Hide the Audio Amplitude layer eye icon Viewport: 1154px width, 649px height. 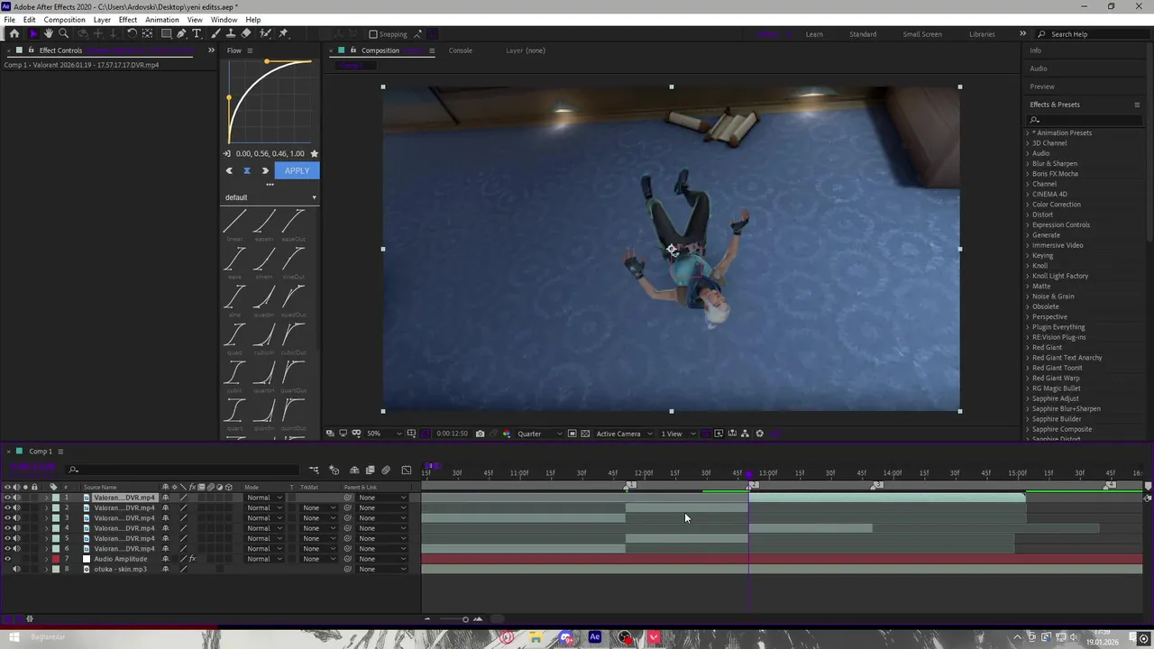(x=8, y=559)
